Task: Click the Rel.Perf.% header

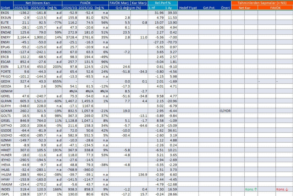Action: [163, 3]
